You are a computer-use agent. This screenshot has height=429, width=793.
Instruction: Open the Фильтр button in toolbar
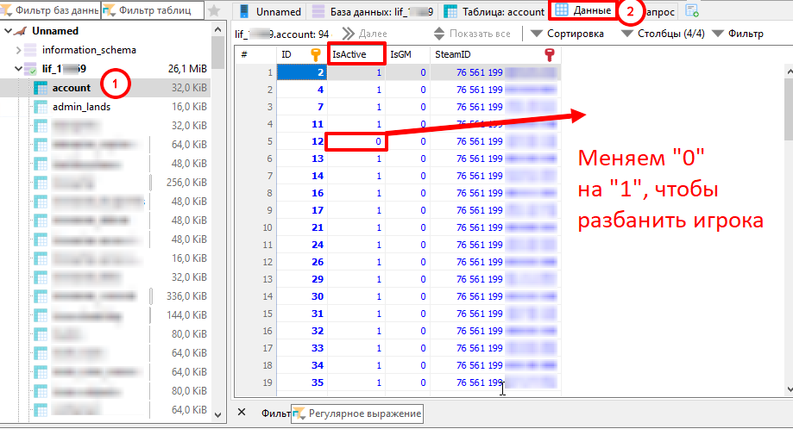pos(738,34)
